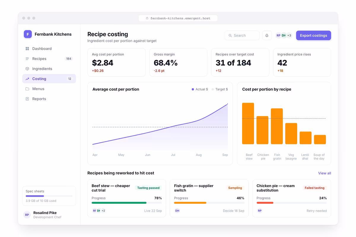Click Retry needed text

click(317, 211)
